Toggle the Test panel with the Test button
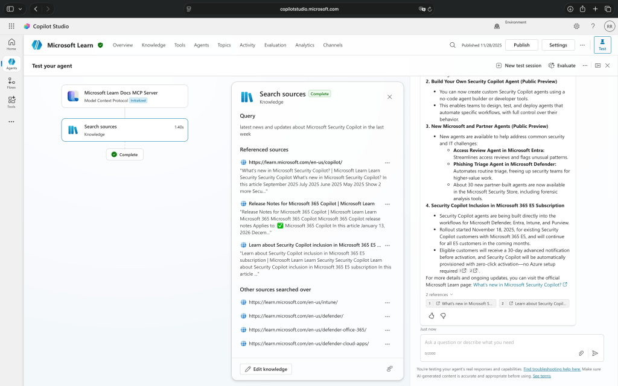The image size is (618, 386). 602,45
